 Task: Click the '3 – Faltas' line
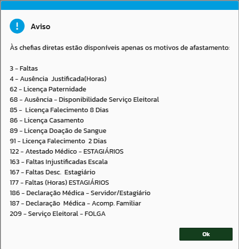24,68
